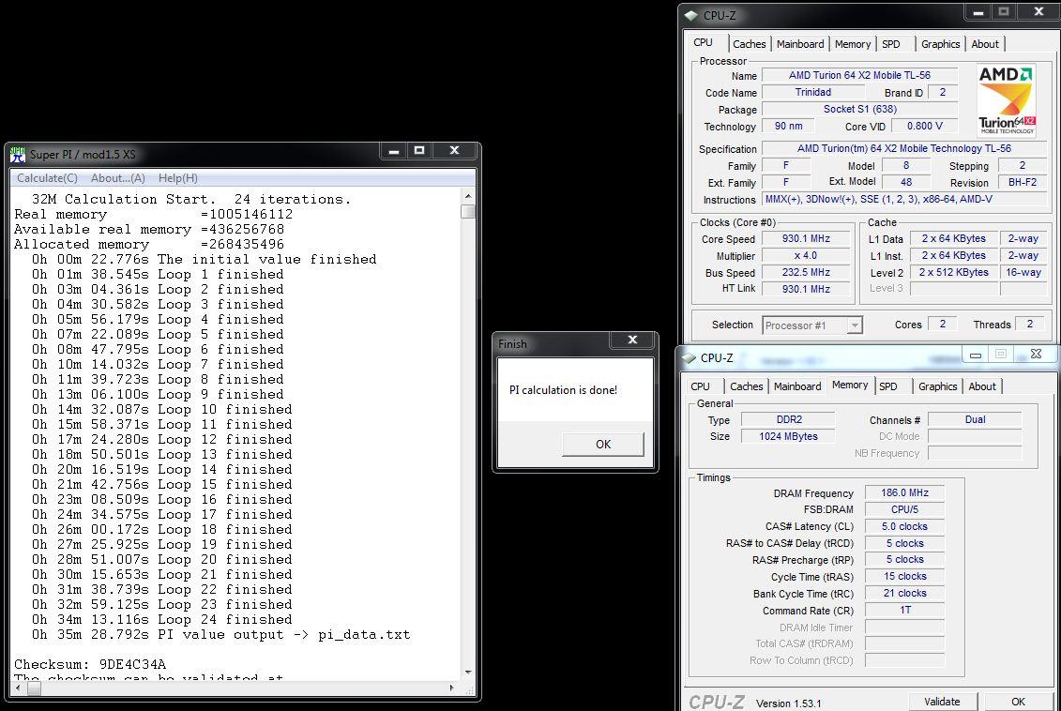Click the DRAM Frequency value 186.0 MHz

pyautogui.click(x=904, y=493)
